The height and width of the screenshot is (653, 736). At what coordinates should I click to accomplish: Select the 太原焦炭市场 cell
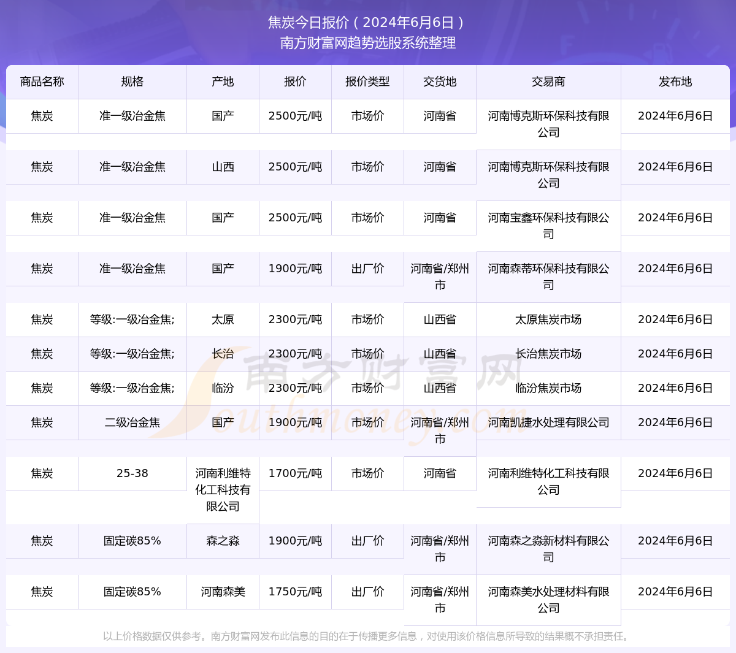click(x=548, y=319)
